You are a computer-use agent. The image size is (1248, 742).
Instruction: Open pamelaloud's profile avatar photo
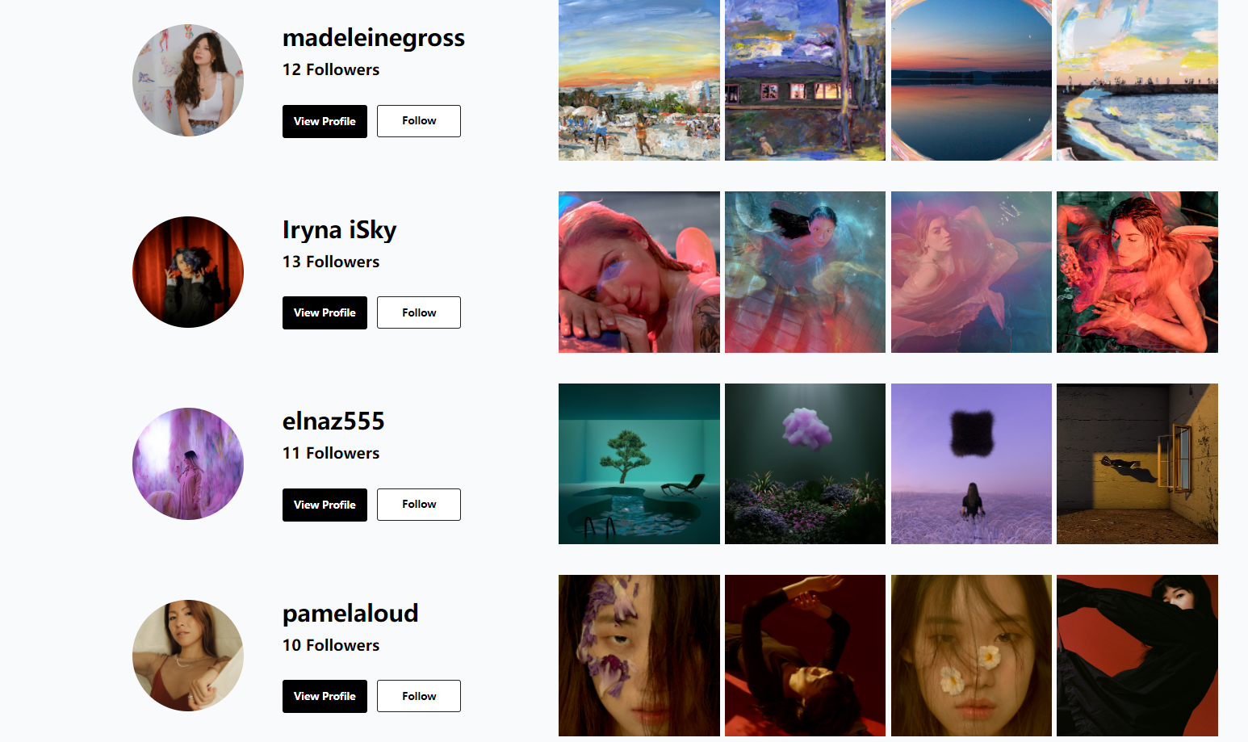(188, 656)
